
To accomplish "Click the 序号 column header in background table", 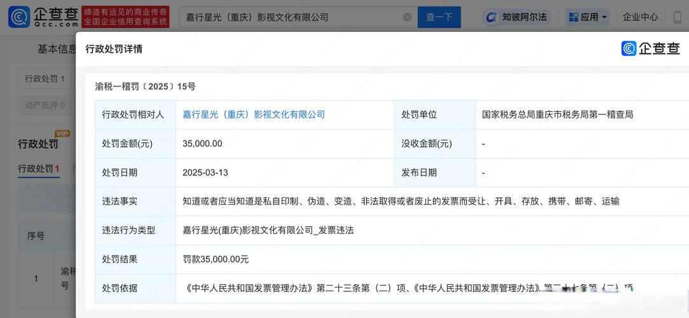I will 36,236.
